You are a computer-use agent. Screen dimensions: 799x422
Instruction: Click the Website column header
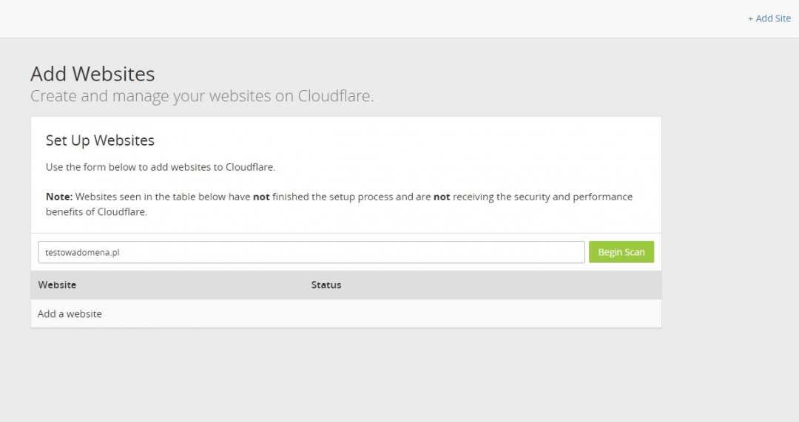[x=57, y=285]
